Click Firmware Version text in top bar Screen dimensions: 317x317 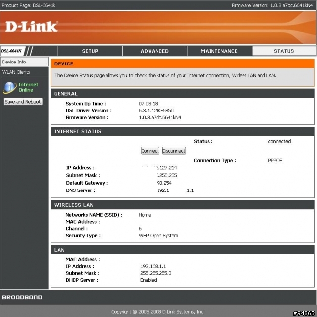(272, 5)
